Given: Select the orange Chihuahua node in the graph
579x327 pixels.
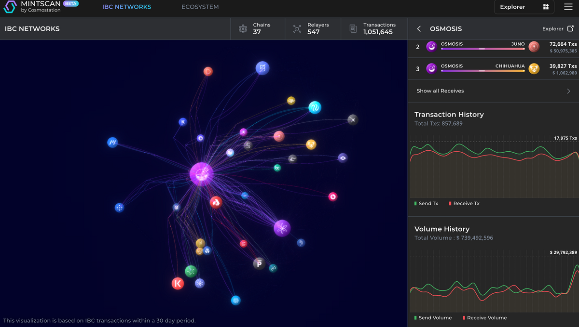Looking at the screenshot, I should pyautogui.click(x=311, y=144).
